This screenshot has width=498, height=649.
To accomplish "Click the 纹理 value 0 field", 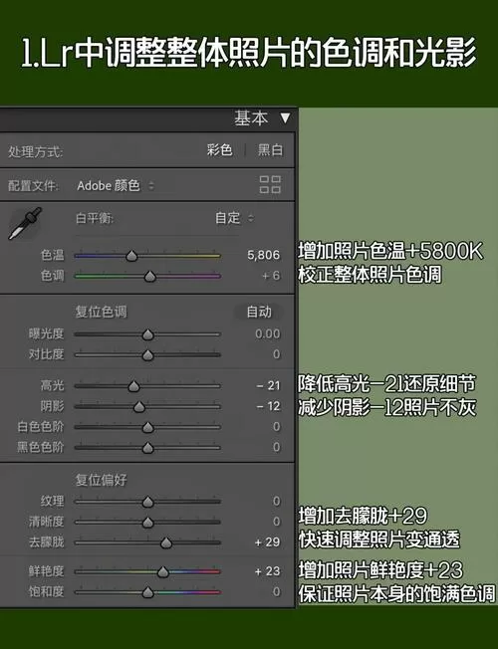I will click(x=276, y=502).
